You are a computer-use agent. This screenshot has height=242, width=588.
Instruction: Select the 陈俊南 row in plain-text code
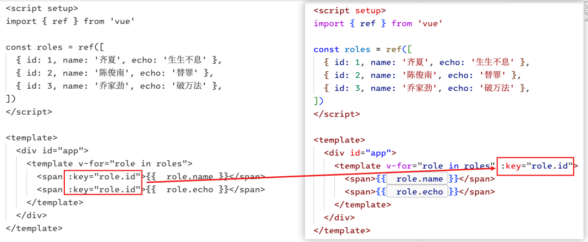[114, 73]
